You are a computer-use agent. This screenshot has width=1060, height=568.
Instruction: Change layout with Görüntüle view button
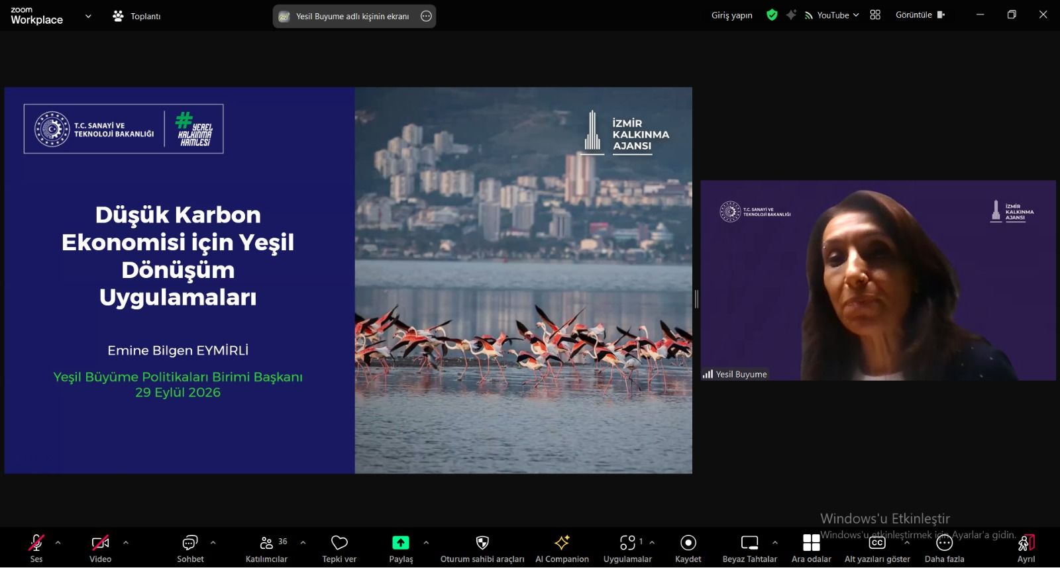click(920, 15)
